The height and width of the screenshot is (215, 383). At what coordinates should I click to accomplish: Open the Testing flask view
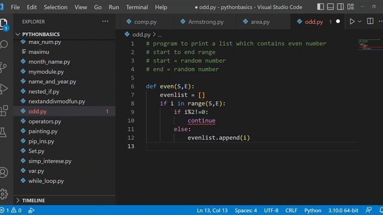point(3,133)
